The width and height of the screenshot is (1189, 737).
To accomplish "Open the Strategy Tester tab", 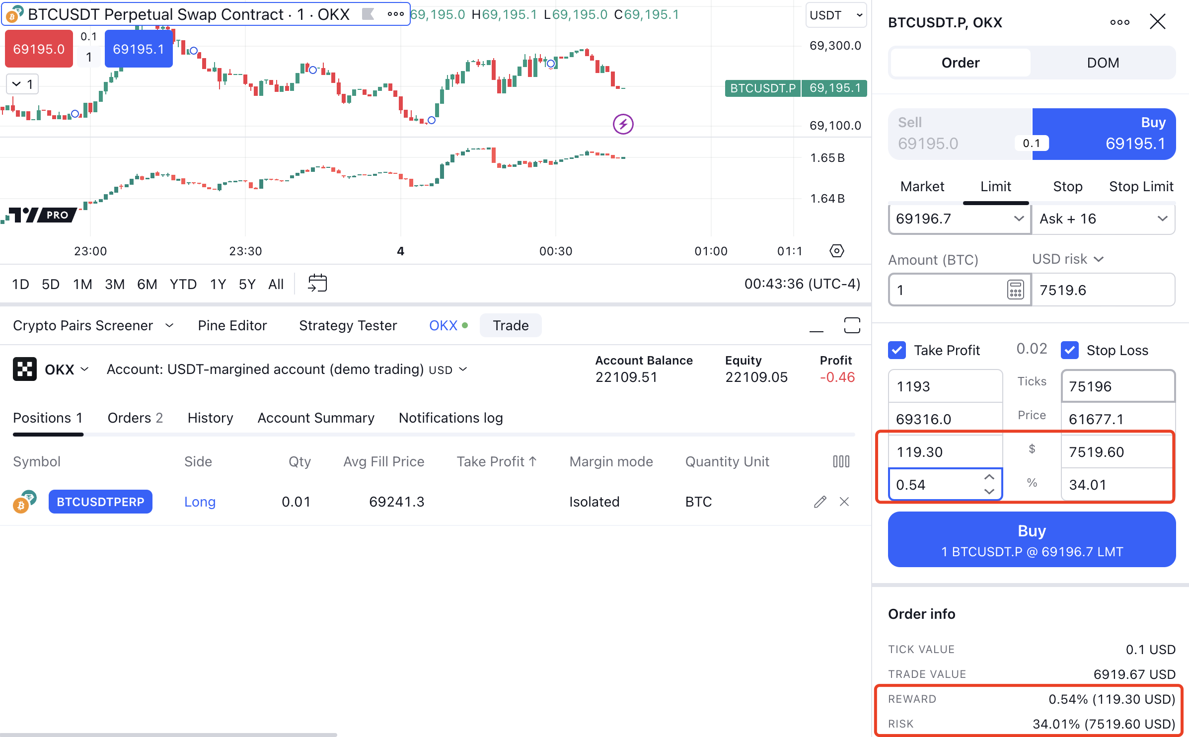I will coord(348,326).
